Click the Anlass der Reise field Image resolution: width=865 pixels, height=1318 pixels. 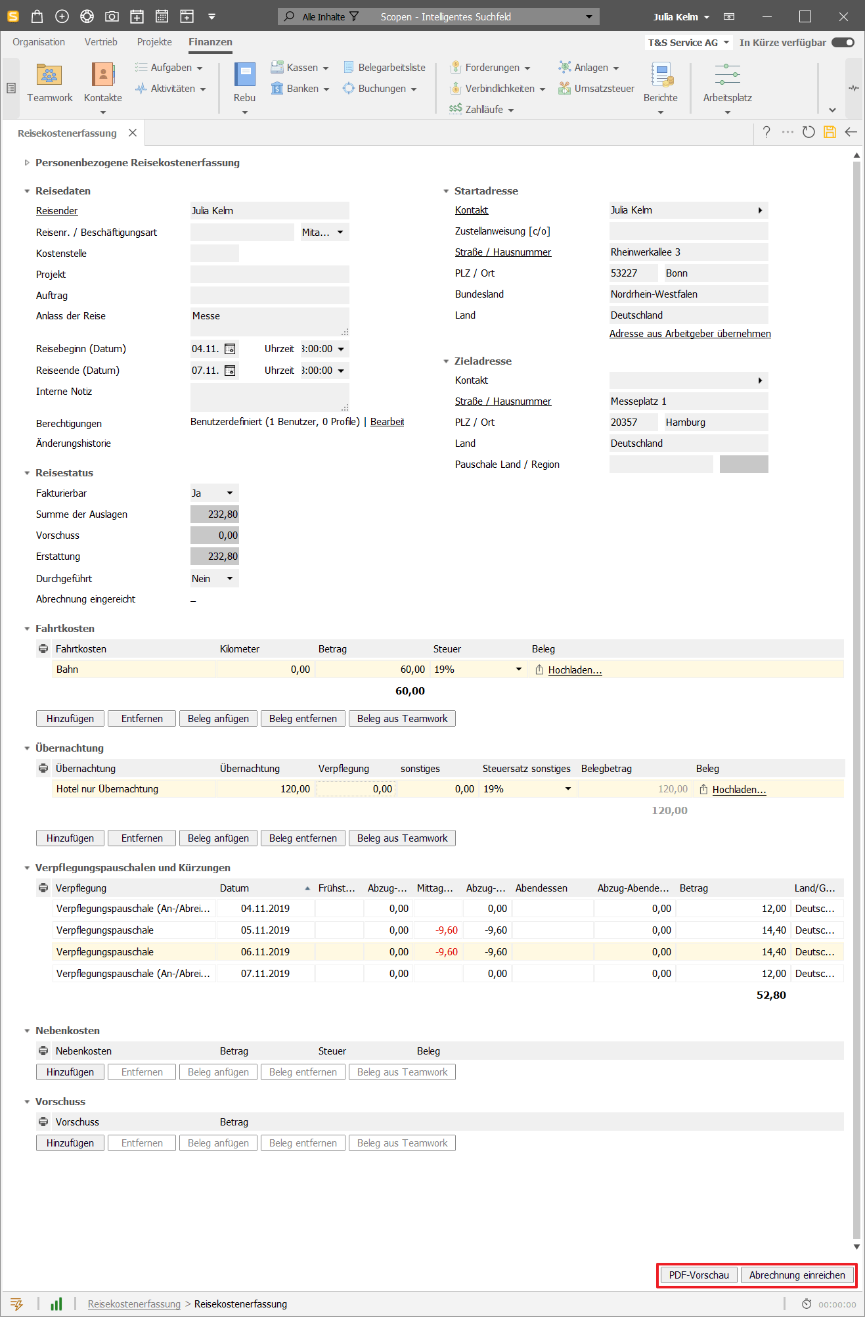(270, 322)
